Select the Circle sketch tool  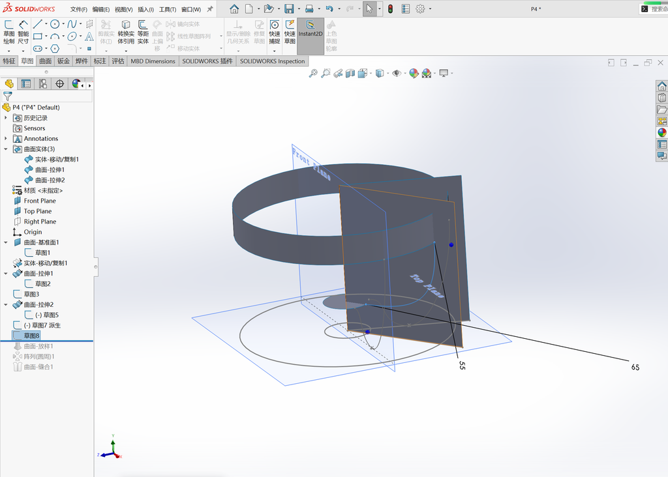[55, 24]
